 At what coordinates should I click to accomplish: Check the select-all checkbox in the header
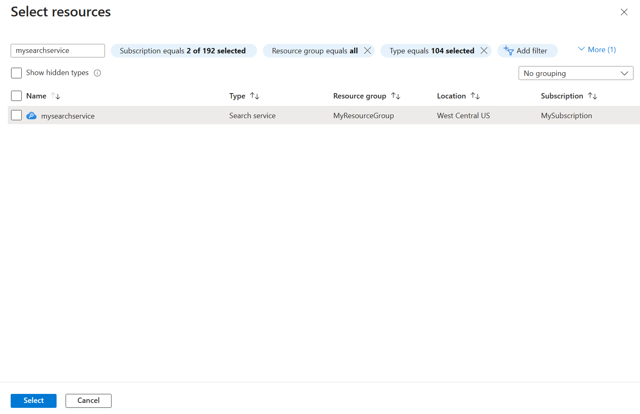[x=16, y=96]
